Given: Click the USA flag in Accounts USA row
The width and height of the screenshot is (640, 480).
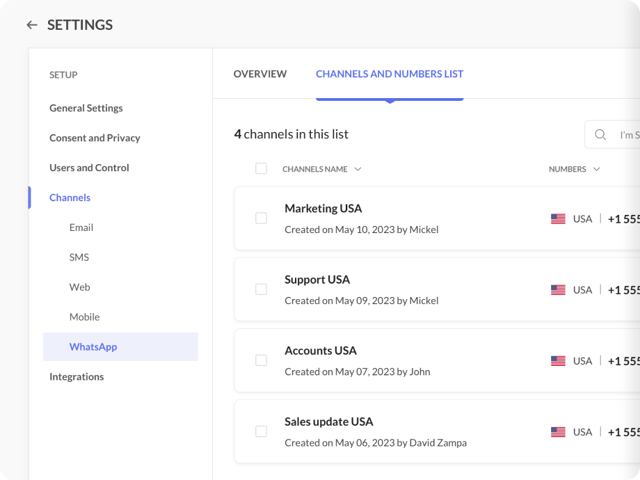Looking at the screenshot, I should (x=558, y=361).
